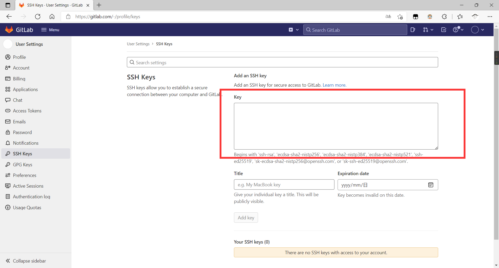Open Merge requests icon in navbar
This screenshot has height=268, width=499.
[425, 30]
